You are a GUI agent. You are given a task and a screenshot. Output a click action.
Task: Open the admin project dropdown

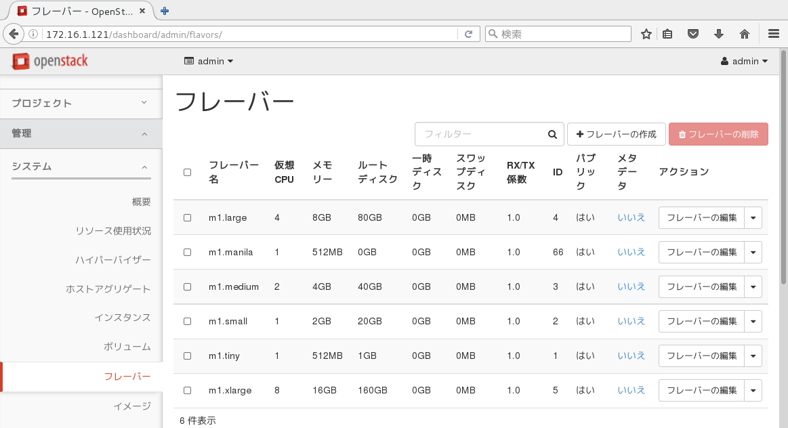pyautogui.click(x=209, y=62)
